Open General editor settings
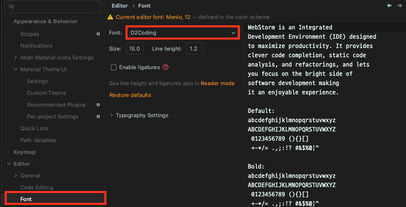 click(x=30, y=175)
